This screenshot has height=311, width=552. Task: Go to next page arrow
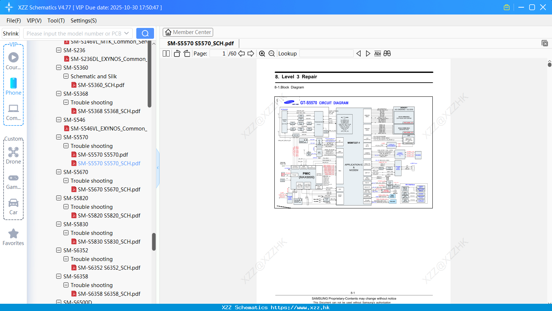pyautogui.click(x=251, y=54)
